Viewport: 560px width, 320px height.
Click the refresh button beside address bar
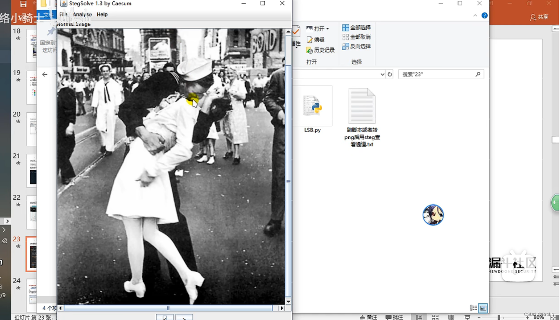390,74
